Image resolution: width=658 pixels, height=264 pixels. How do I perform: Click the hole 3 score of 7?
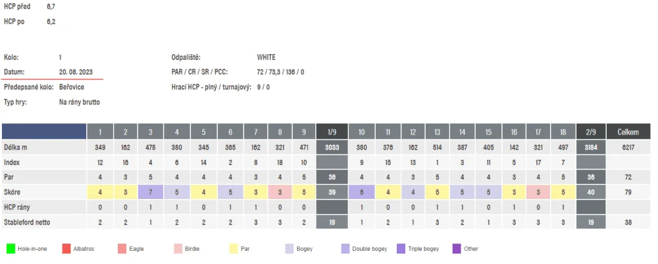tap(151, 192)
